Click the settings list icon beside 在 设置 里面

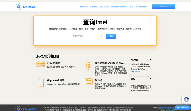coord(41,63)
